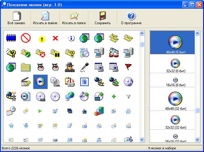Click up arrow of icon set scrollbar
The width and height of the screenshot is (204, 152).
click(x=197, y=33)
